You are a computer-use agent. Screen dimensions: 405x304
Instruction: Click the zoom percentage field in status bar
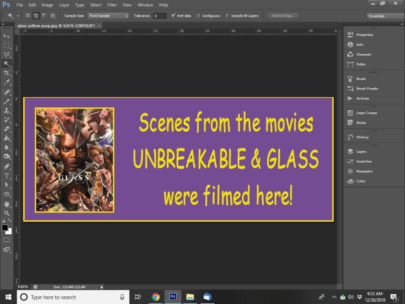point(23,287)
